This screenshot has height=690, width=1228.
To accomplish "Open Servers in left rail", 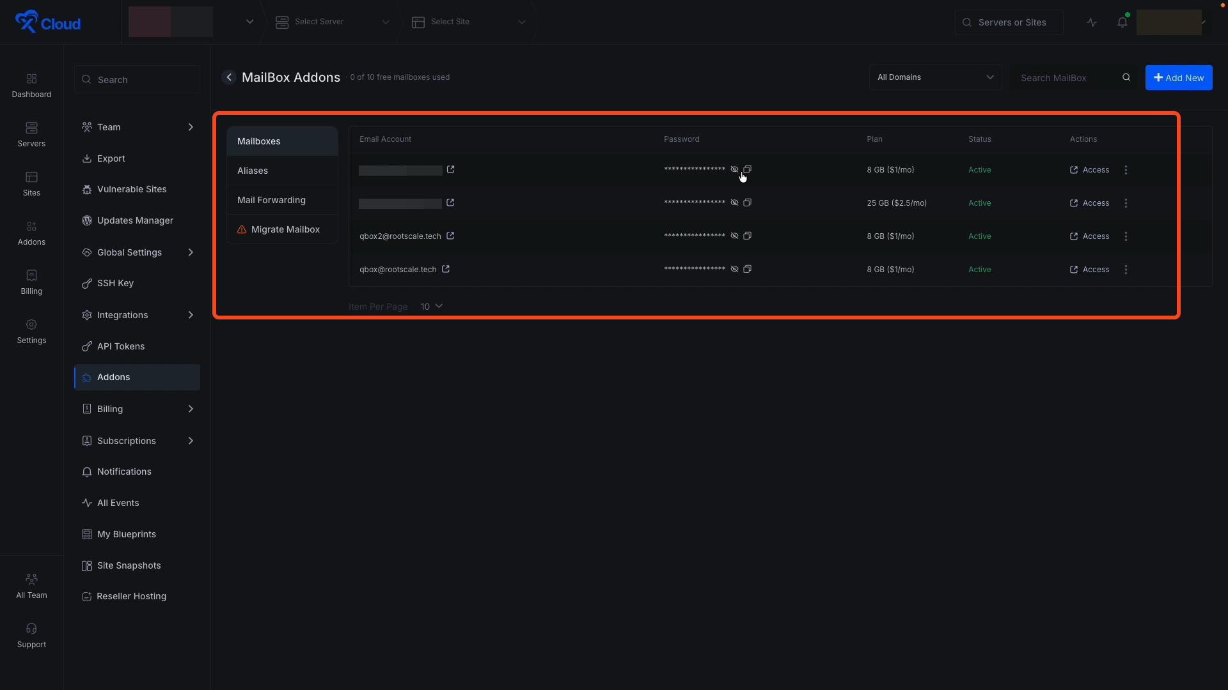I will [31, 135].
